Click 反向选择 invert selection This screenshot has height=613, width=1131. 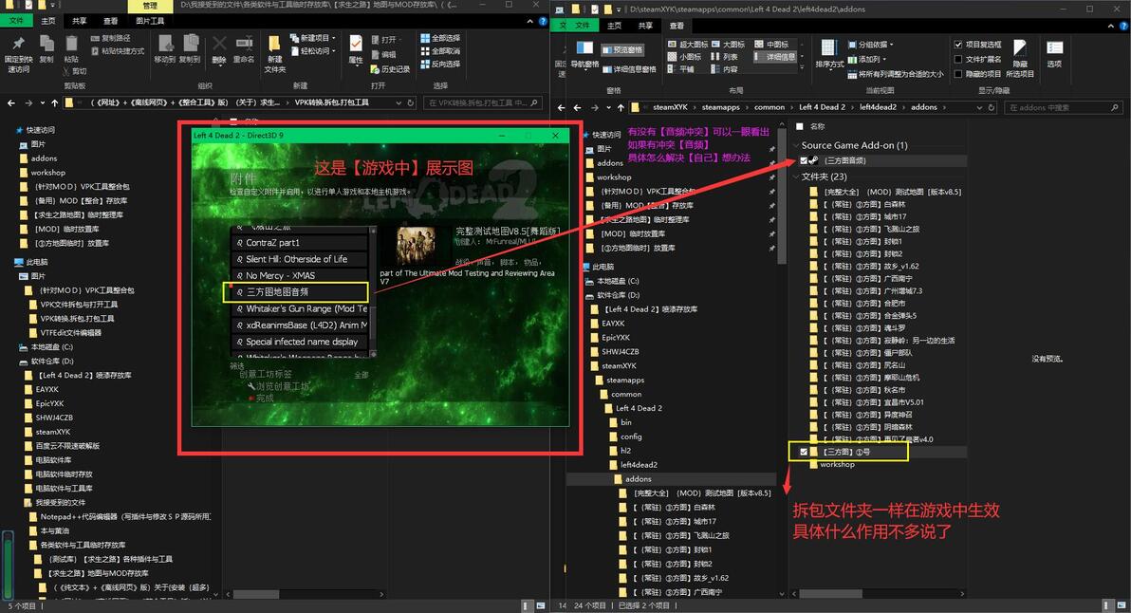(x=440, y=65)
